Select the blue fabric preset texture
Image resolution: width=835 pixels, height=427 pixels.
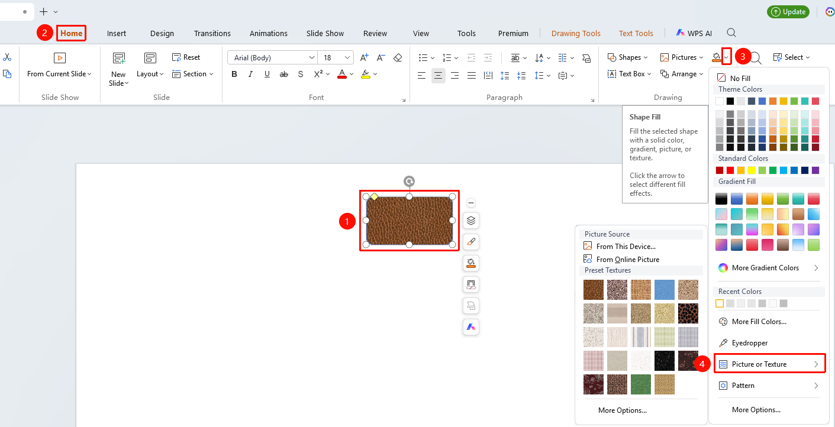pyautogui.click(x=665, y=290)
